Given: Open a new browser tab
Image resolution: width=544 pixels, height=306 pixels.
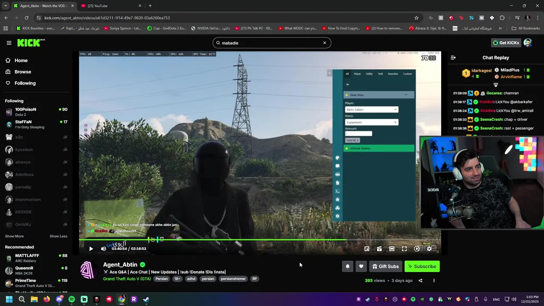Looking at the screenshot, I should tap(150, 6).
